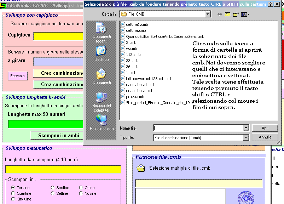The height and width of the screenshot is (204, 284).
Task: Expand the Cerca in folder dropdown
Action: [x=208, y=14]
